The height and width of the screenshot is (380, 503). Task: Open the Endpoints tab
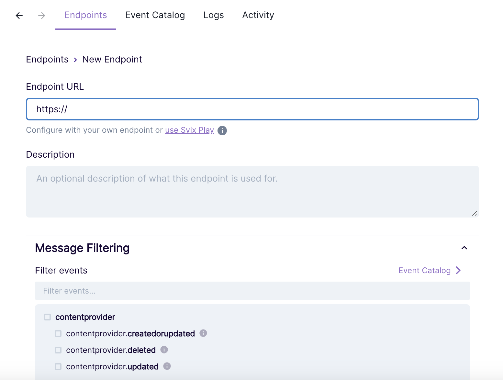pyautogui.click(x=86, y=15)
